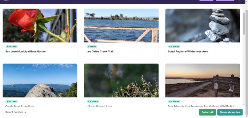Image resolution: width=248 pixels, height=118 pixels.
Task: Click the vertical scrollbar thumb
Action: [x=244, y=23]
